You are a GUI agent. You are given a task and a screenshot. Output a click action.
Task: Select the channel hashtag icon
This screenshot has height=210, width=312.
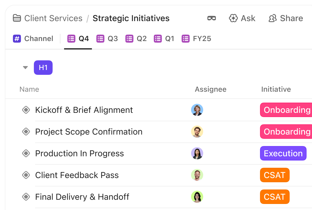coord(17,38)
